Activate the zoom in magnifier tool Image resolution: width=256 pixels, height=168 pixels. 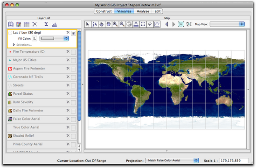tap(115, 24)
